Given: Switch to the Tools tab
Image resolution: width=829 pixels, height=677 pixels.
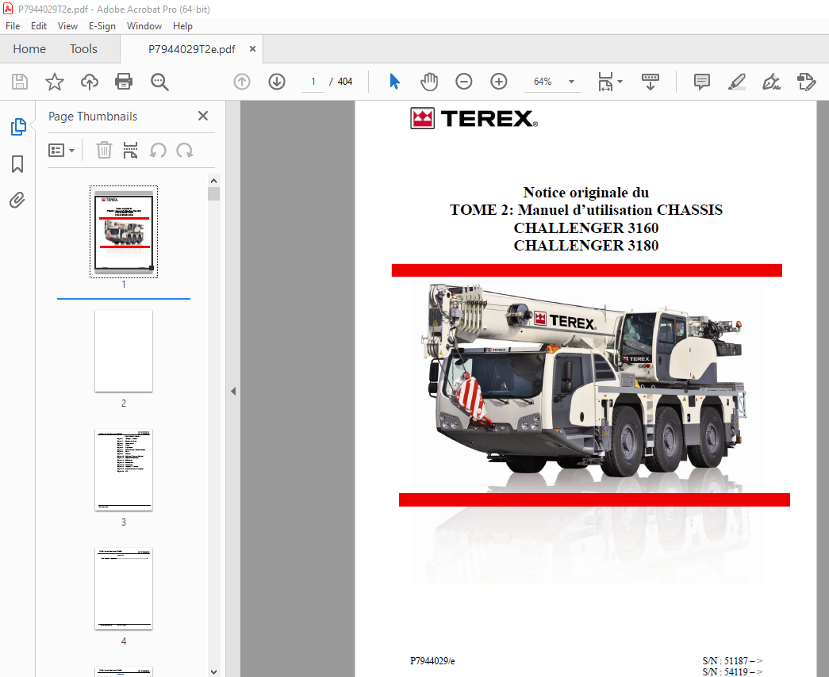Looking at the screenshot, I should 83,49.
